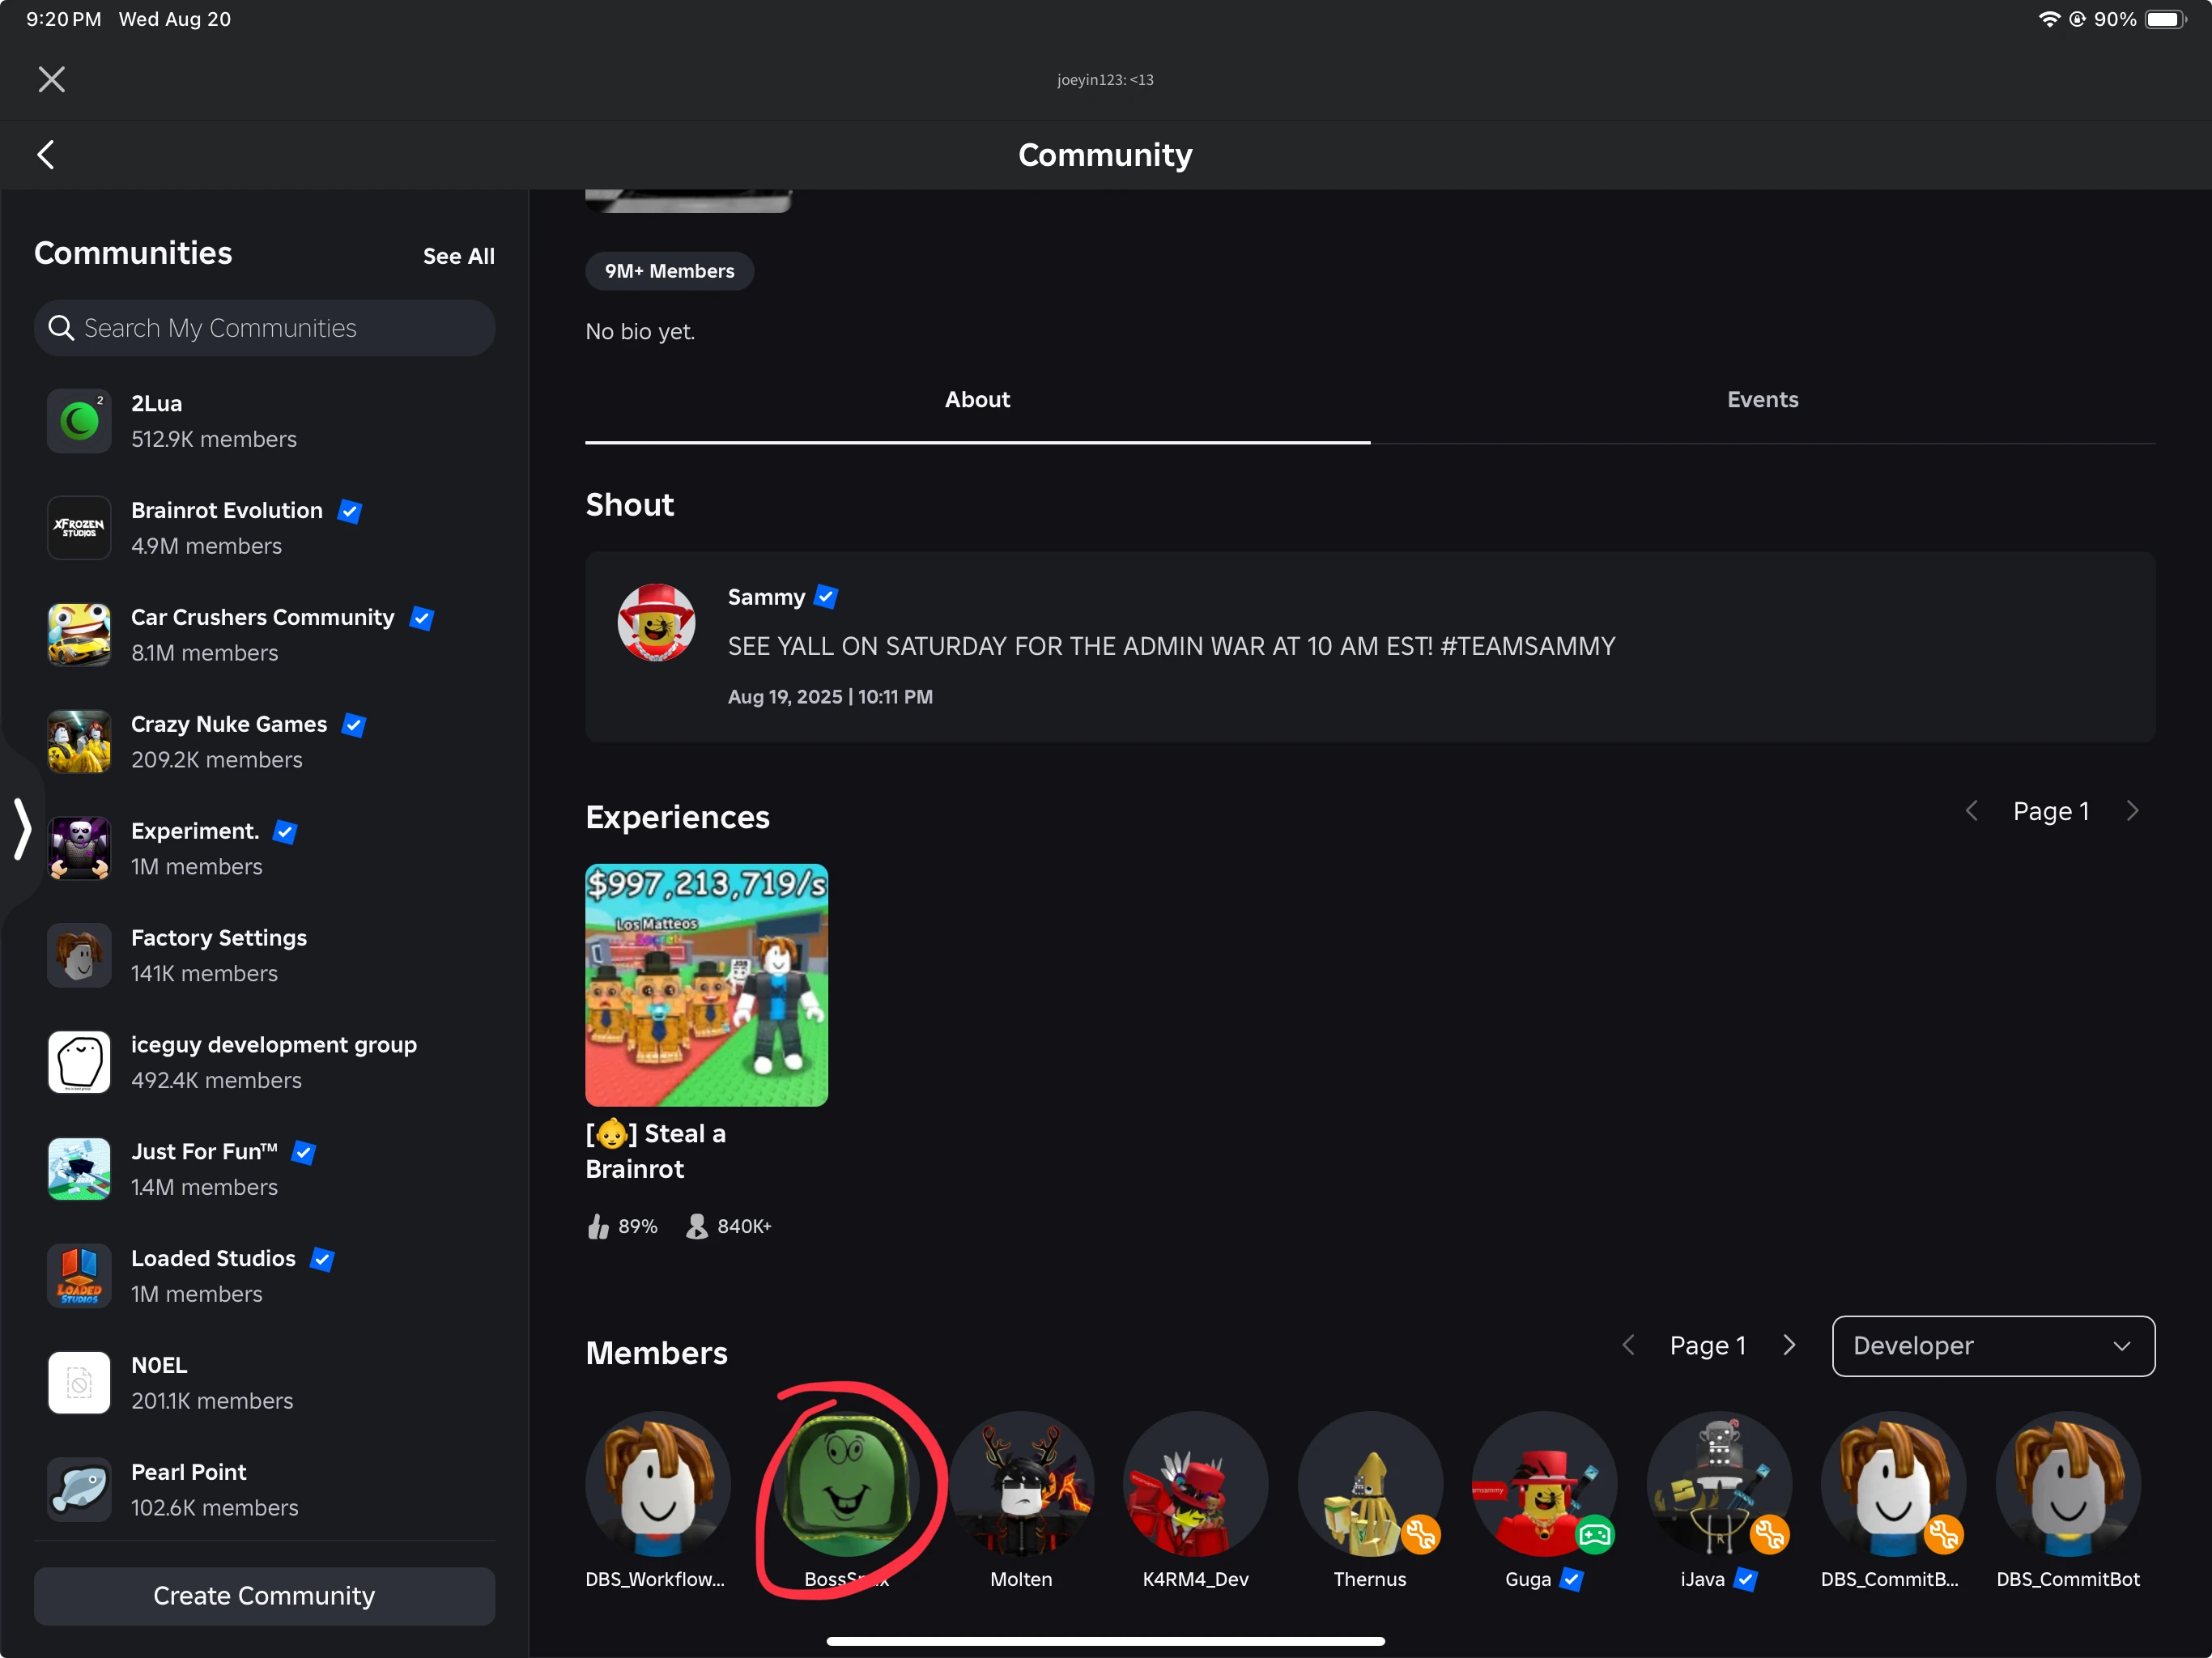Open the Car Crushers Community icon
Viewport: 2212px width, 1658px height.
(x=79, y=634)
